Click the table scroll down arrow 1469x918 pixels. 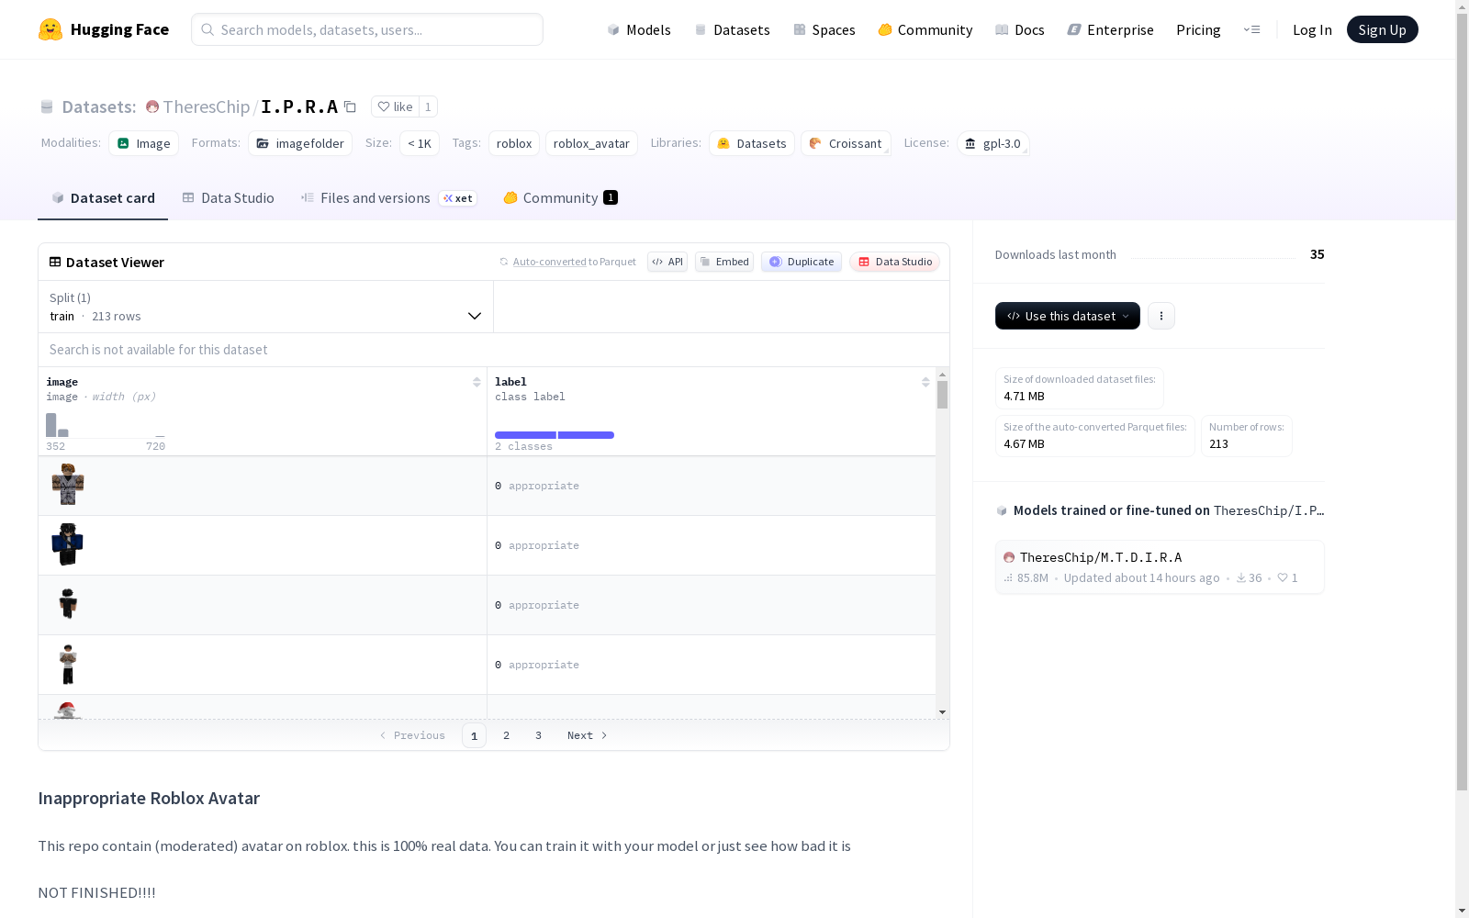(942, 712)
